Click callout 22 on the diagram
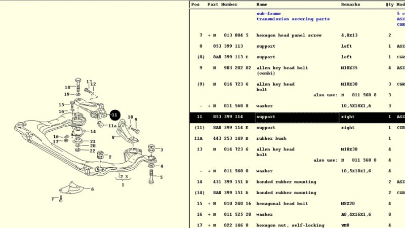Image resolution: width=405 pixels, height=228 pixels. (x=92, y=150)
